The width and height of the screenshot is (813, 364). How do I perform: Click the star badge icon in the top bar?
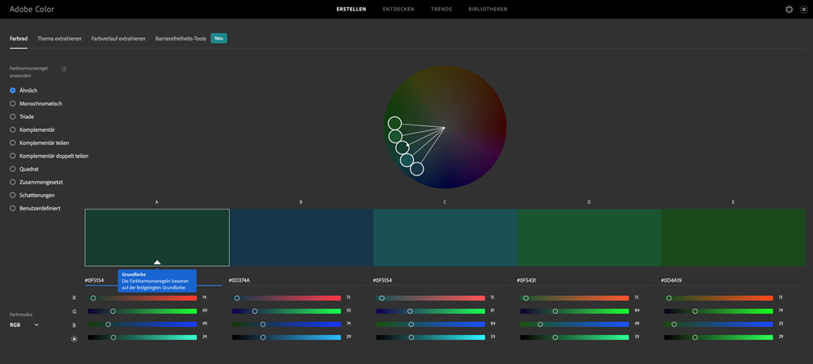coord(789,10)
